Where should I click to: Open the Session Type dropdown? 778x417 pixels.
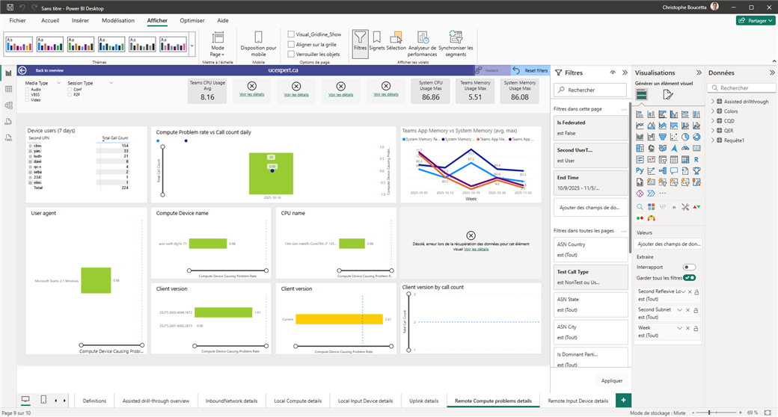(x=111, y=83)
